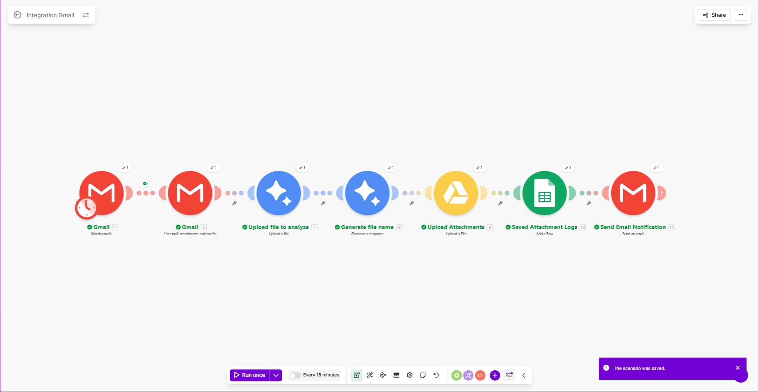Open the schedule clock on the Gmail trigger module

(x=87, y=208)
